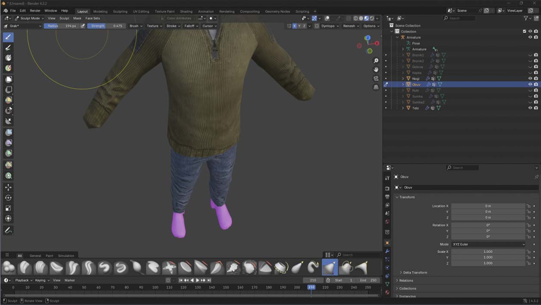Select the Move tool in left toolbar
The image size is (541, 305).
click(x=8, y=187)
